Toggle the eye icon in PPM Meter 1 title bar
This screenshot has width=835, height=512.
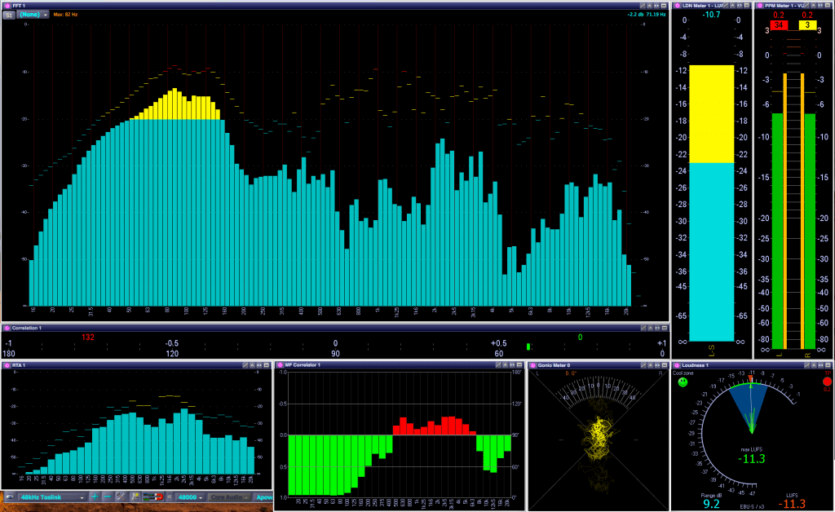point(820,6)
